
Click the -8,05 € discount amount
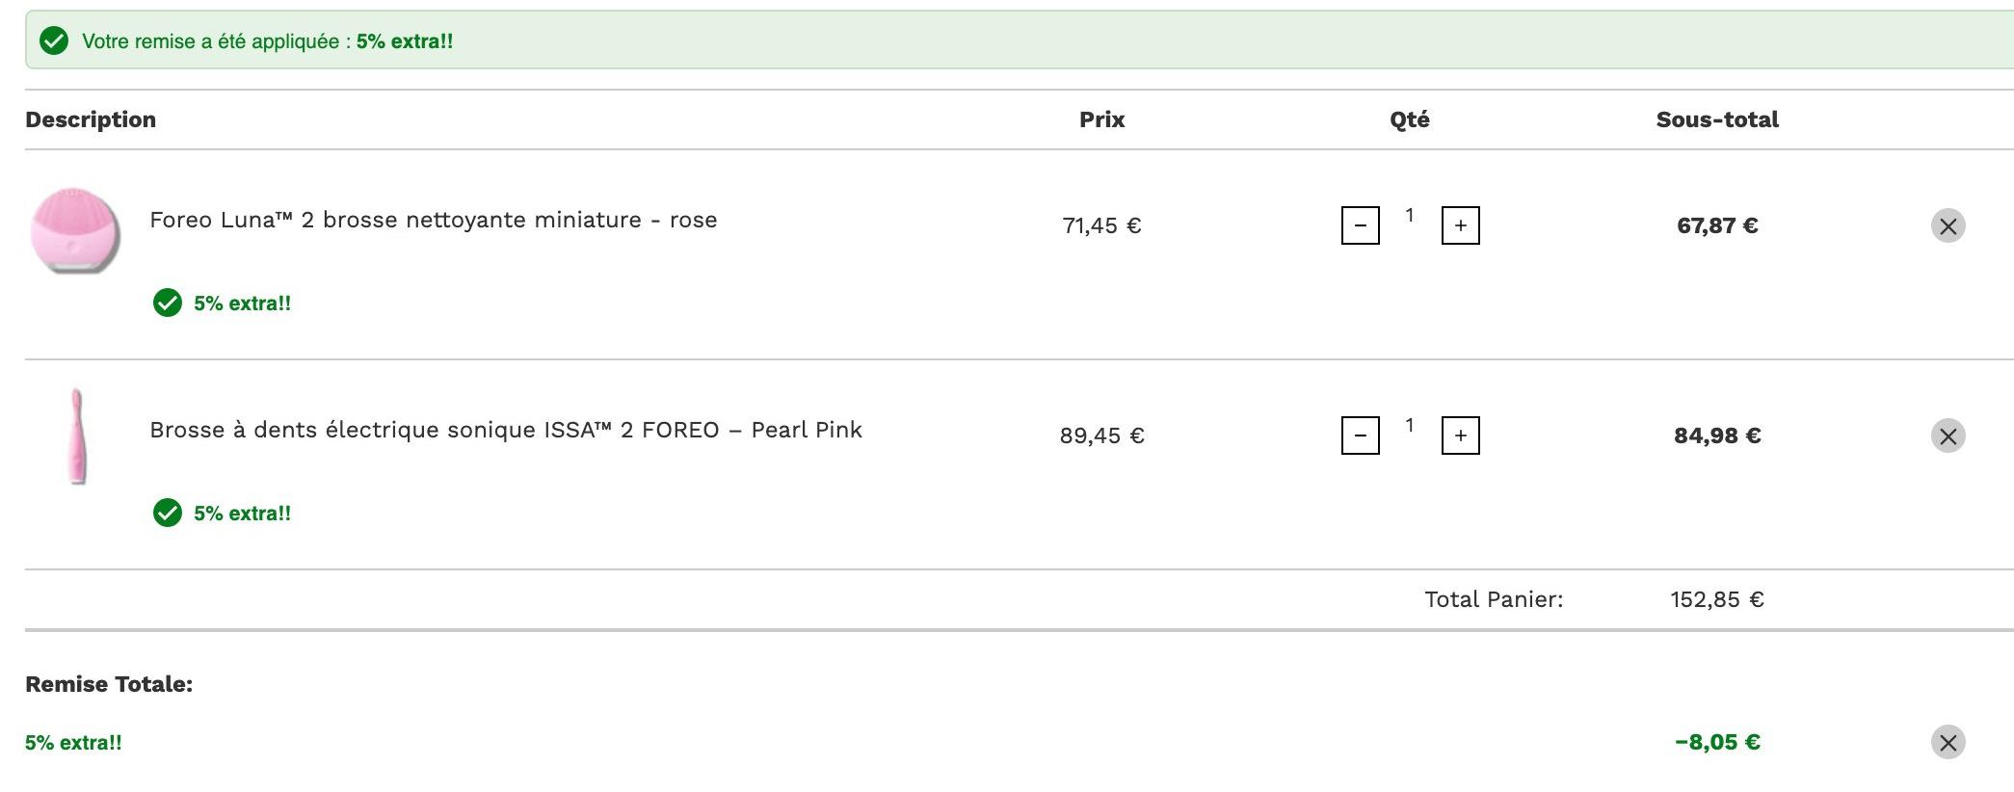[1717, 742]
